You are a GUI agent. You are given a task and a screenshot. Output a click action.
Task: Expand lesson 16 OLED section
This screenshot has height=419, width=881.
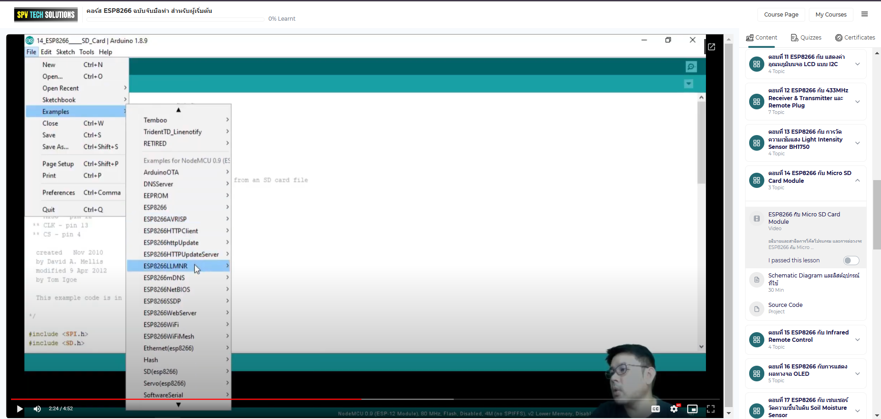tap(858, 374)
